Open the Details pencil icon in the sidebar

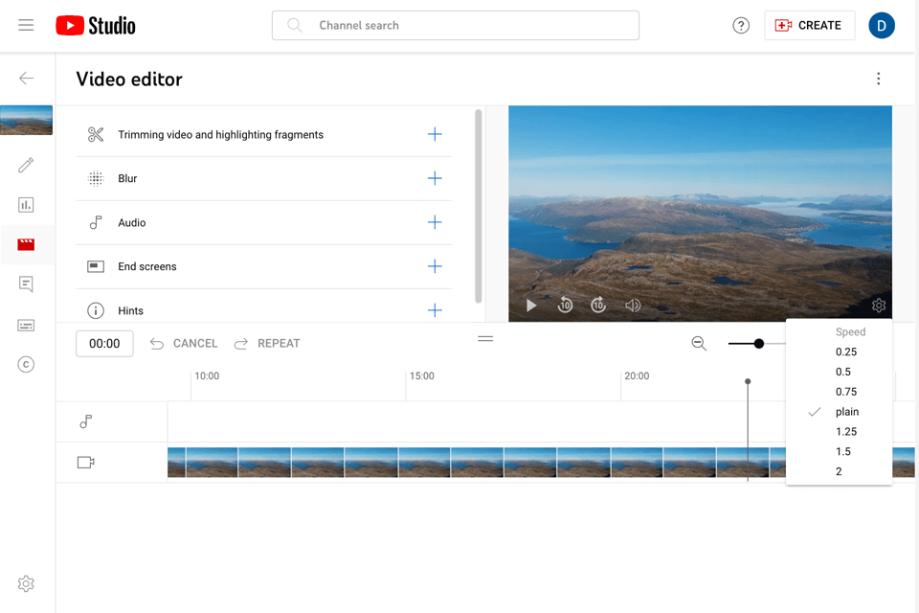tap(26, 165)
